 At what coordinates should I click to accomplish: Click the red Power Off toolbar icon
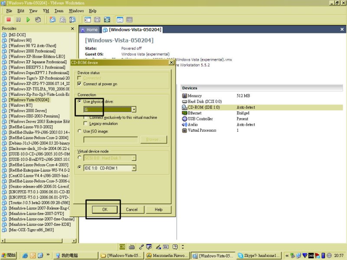click(x=9, y=19)
